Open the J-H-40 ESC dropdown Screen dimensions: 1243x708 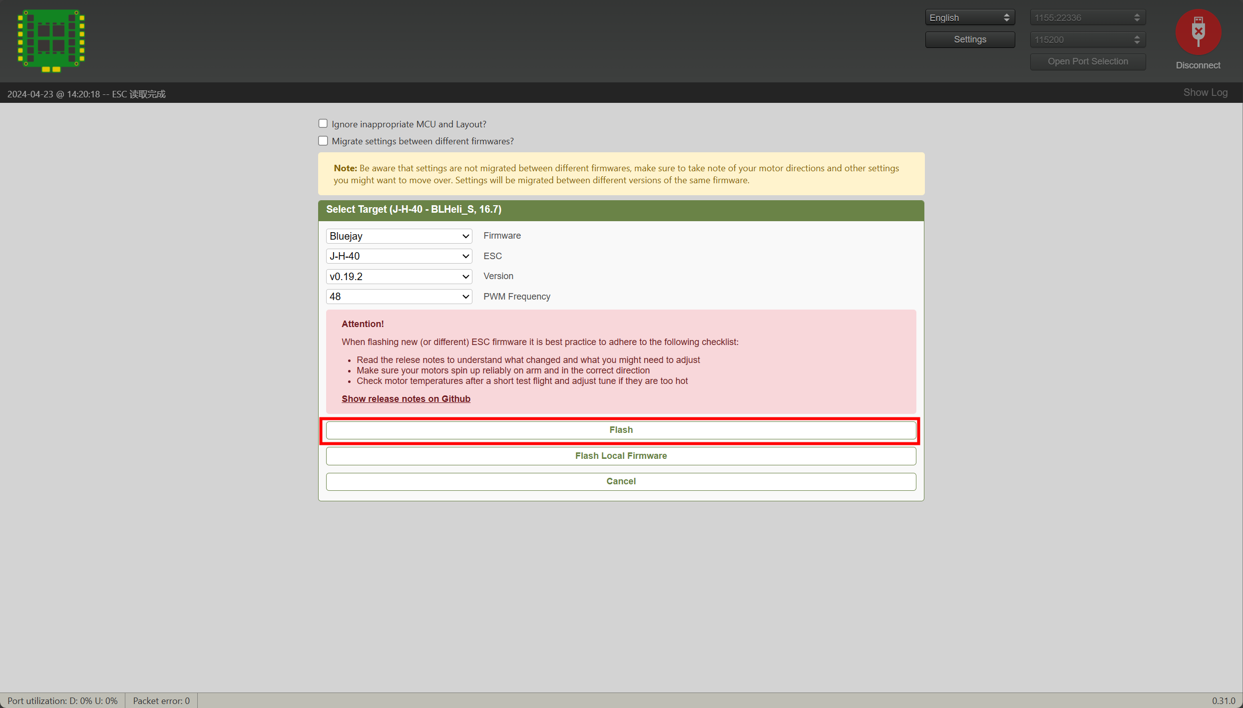coord(399,256)
